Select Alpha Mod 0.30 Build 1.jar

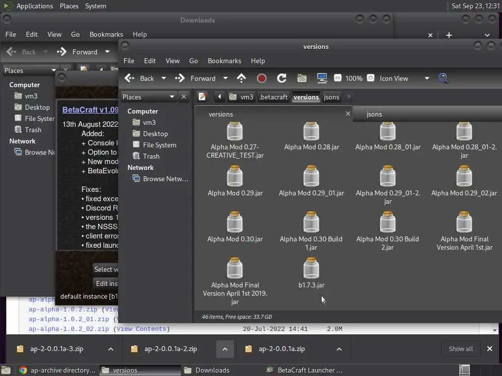(311, 231)
